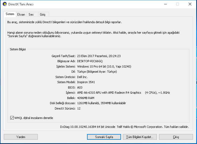The height and width of the screenshot is (144, 197).
Task: Click the Sistem Bilgisi group heading
Action: 18,49
